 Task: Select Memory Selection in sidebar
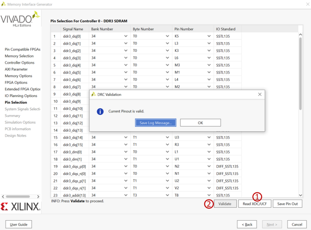click(19, 56)
